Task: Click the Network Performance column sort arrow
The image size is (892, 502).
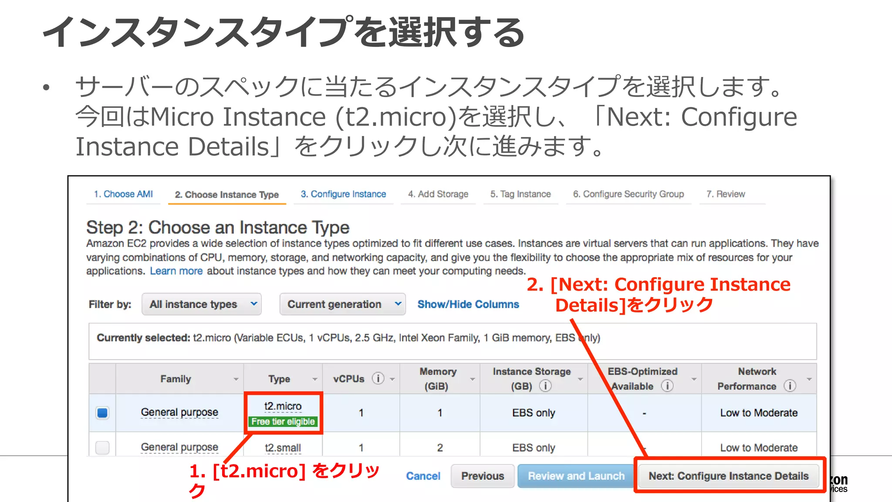Action: click(x=809, y=379)
